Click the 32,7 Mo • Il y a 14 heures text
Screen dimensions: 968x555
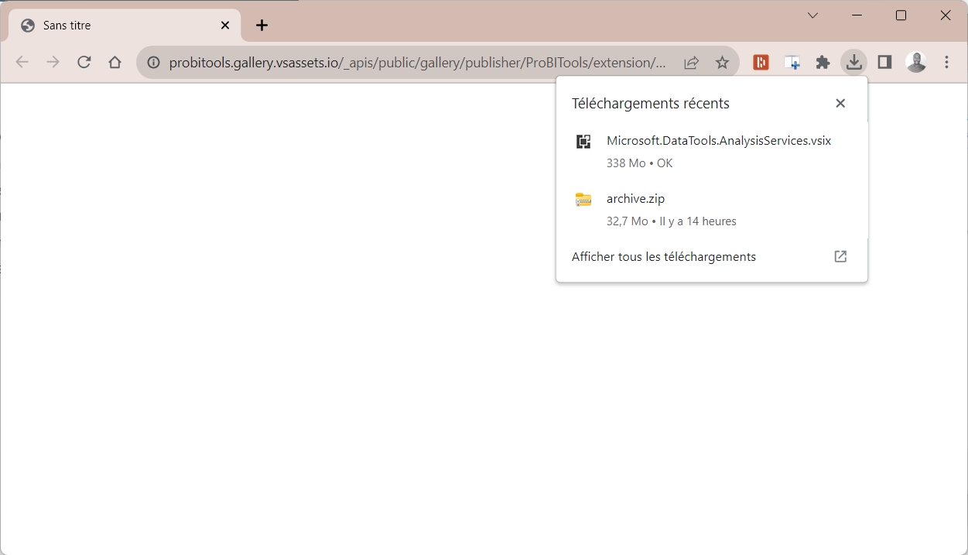click(672, 221)
